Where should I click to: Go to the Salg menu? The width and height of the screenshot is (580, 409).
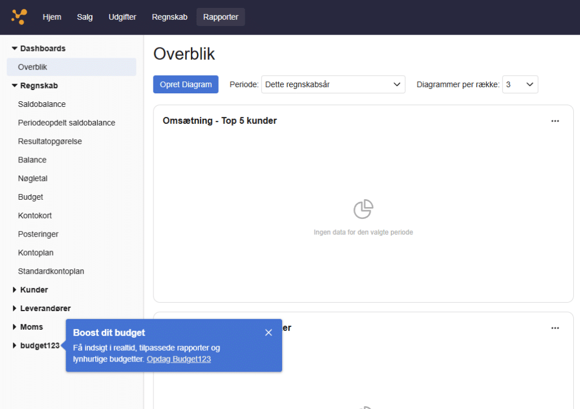85,17
